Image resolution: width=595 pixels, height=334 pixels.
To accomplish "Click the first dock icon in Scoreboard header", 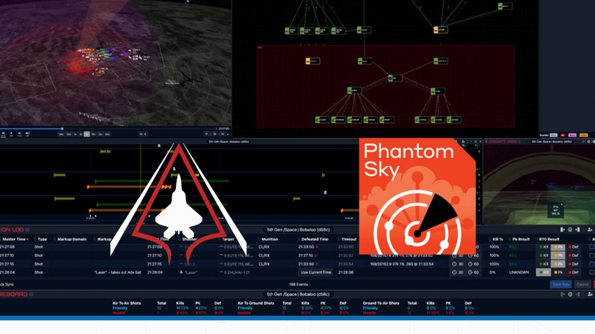I will [x=562, y=294].
